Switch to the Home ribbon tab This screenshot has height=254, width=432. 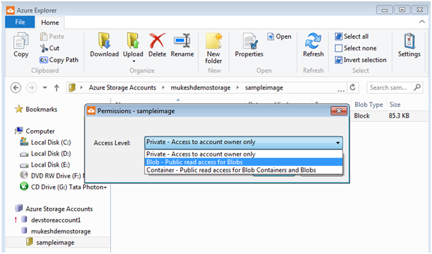click(50, 23)
